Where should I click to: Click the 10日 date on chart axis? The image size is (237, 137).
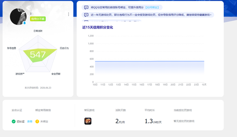[x=95, y=84]
